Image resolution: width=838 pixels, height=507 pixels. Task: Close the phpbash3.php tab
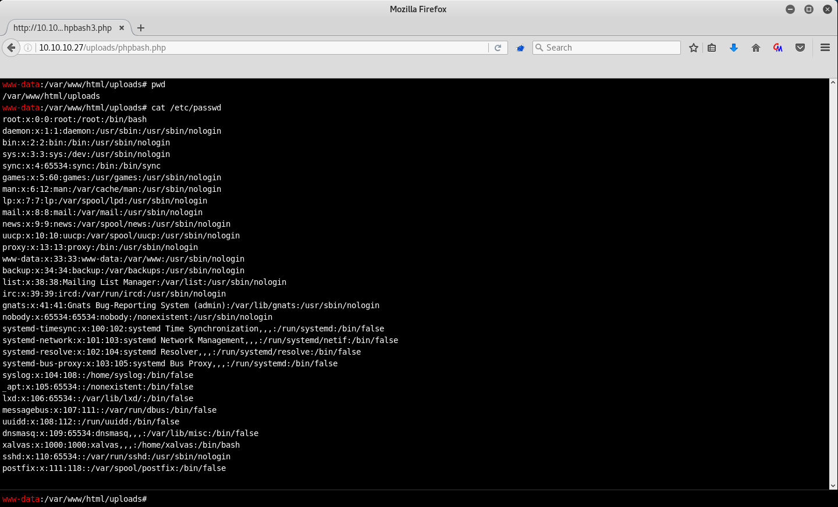click(x=122, y=28)
